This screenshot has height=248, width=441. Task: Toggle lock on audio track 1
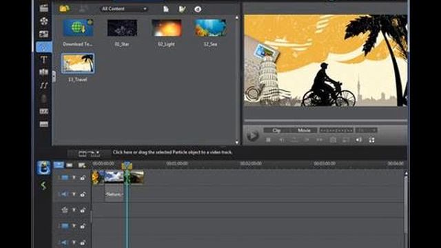coord(83,194)
